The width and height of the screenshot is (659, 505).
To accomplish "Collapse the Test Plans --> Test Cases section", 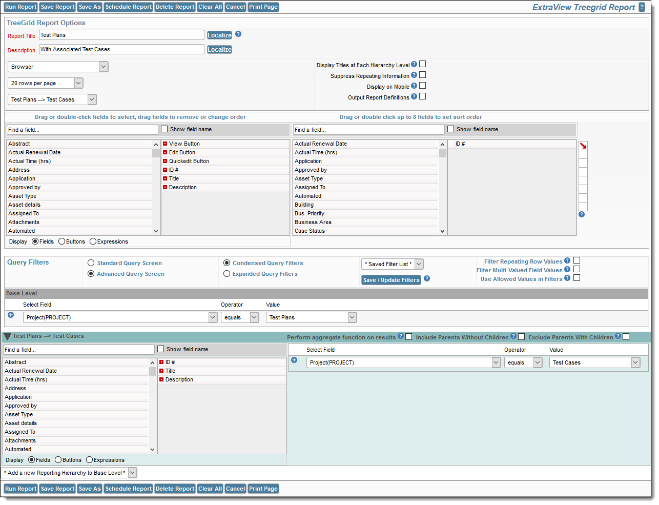I will (7, 337).
